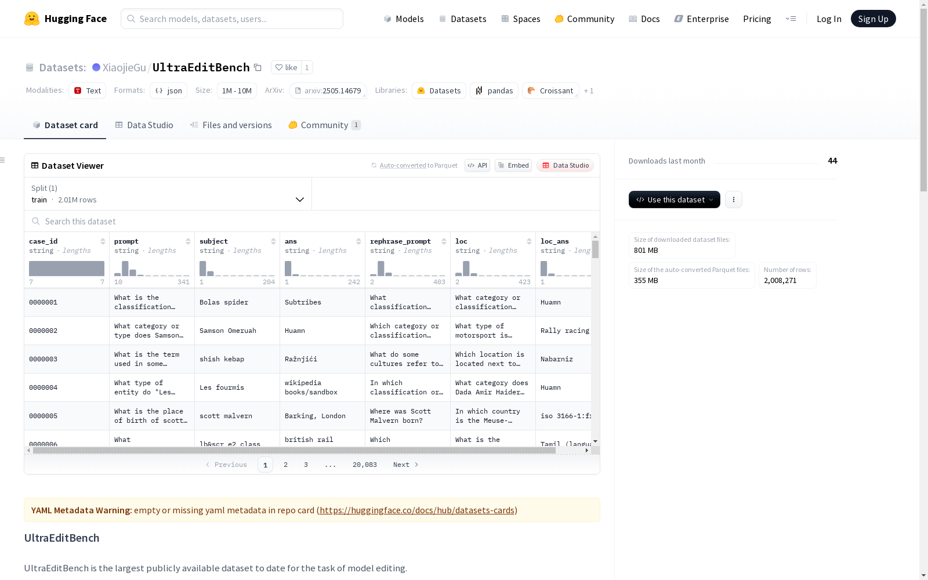
Task: Sort by the case_id column icon
Action: pyautogui.click(x=103, y=241)
